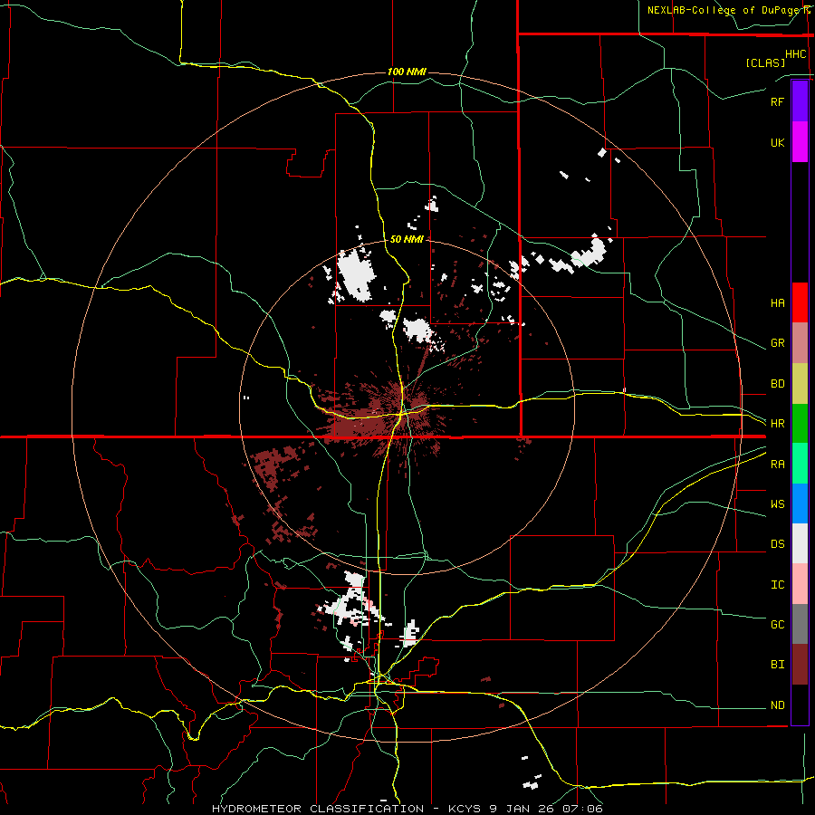Click the GC legend label
Image resolution: width=815 pixels, height=815 pixels.
777,625
